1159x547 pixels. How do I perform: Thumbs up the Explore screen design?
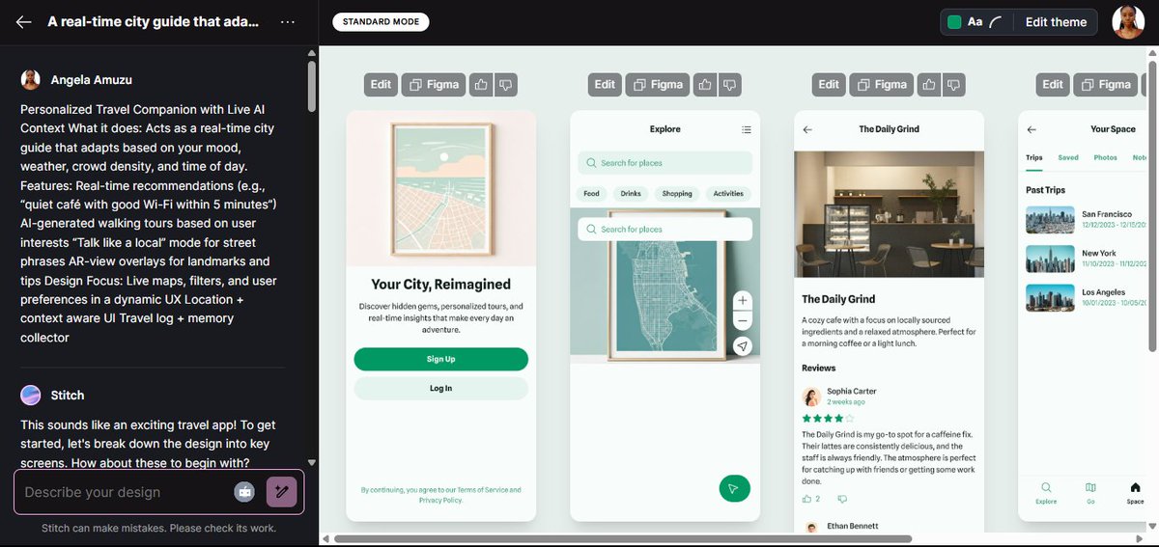coord(705,85)
